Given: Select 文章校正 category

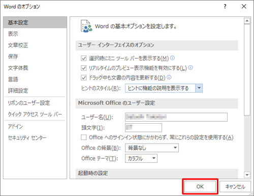Looking at the screenshot, I should (35, 45).
